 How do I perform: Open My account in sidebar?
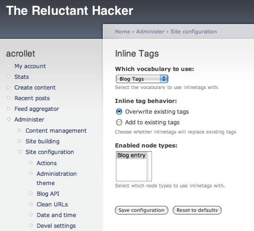coord(30,66)
